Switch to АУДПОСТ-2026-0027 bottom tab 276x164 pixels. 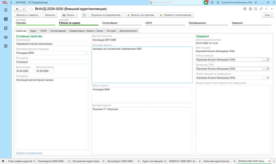(x=183, y=161)
